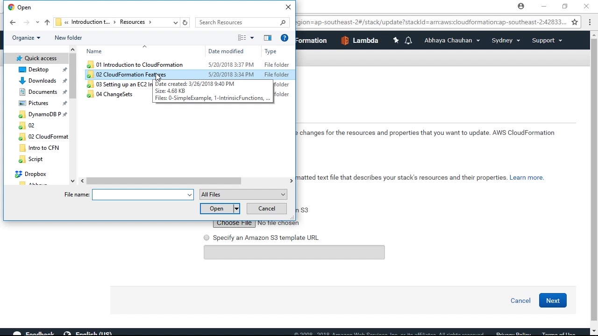Click the horizontal scrollbar in file list
The image size is (598, 336).
click(x=164, y=181)
